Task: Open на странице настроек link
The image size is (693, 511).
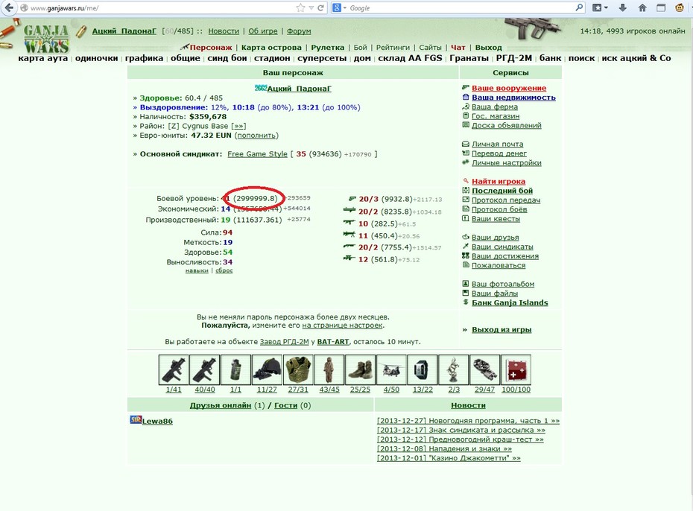Action: 343,325
